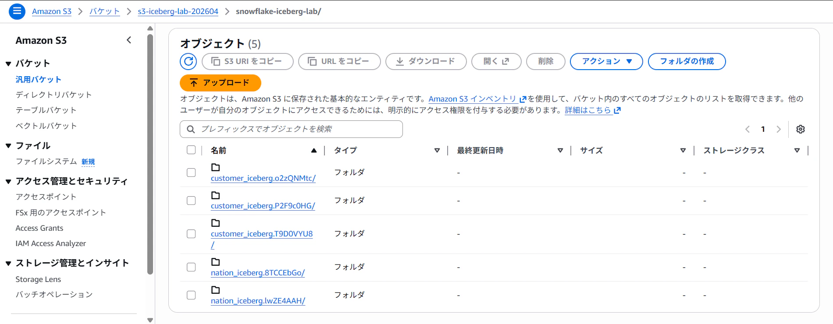Open アクセスポイント in sidebar
Viewport: 833px width, 324px height.
click(46, 197)
